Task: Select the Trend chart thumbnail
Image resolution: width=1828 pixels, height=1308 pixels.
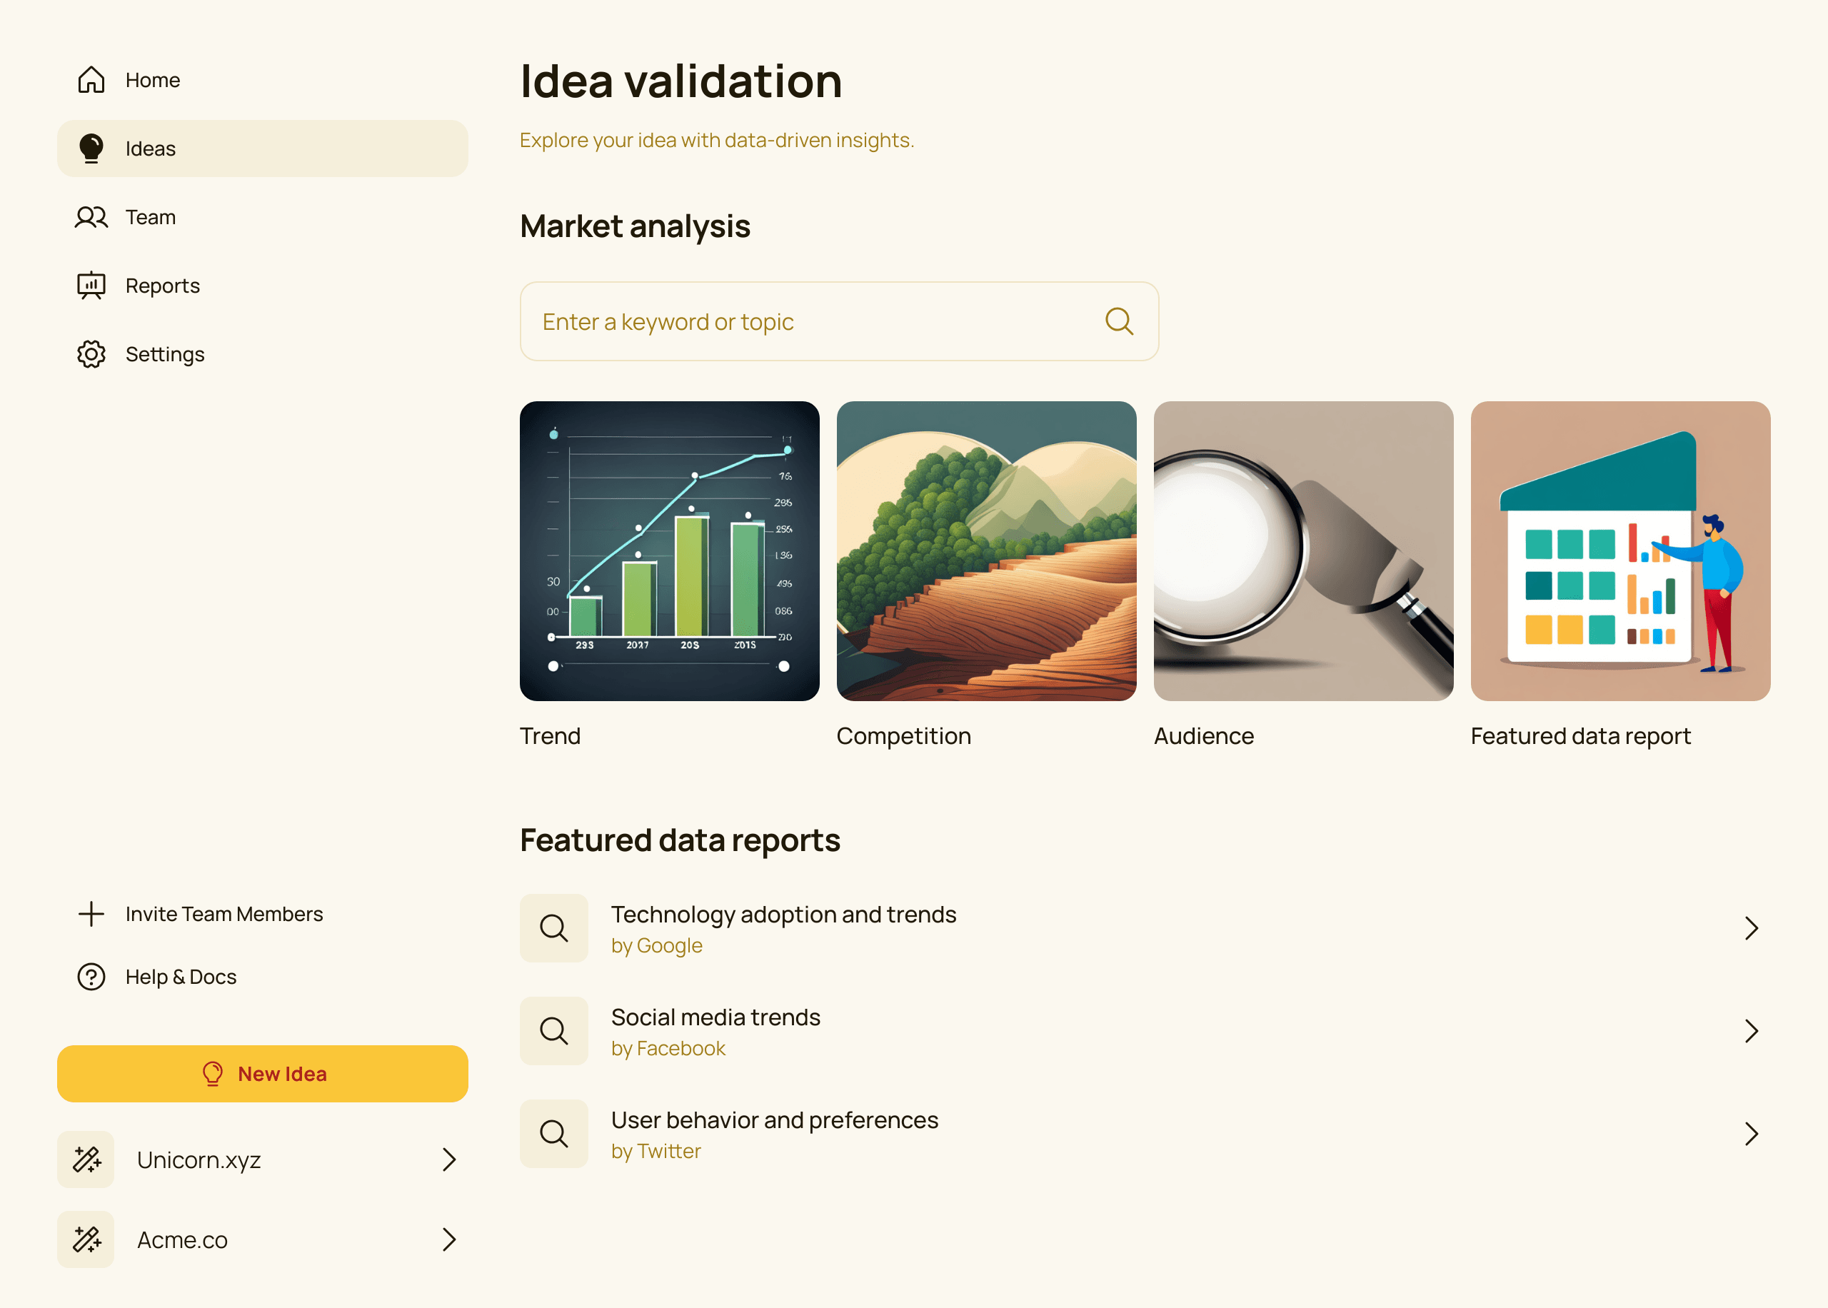Action: point(669,551)
